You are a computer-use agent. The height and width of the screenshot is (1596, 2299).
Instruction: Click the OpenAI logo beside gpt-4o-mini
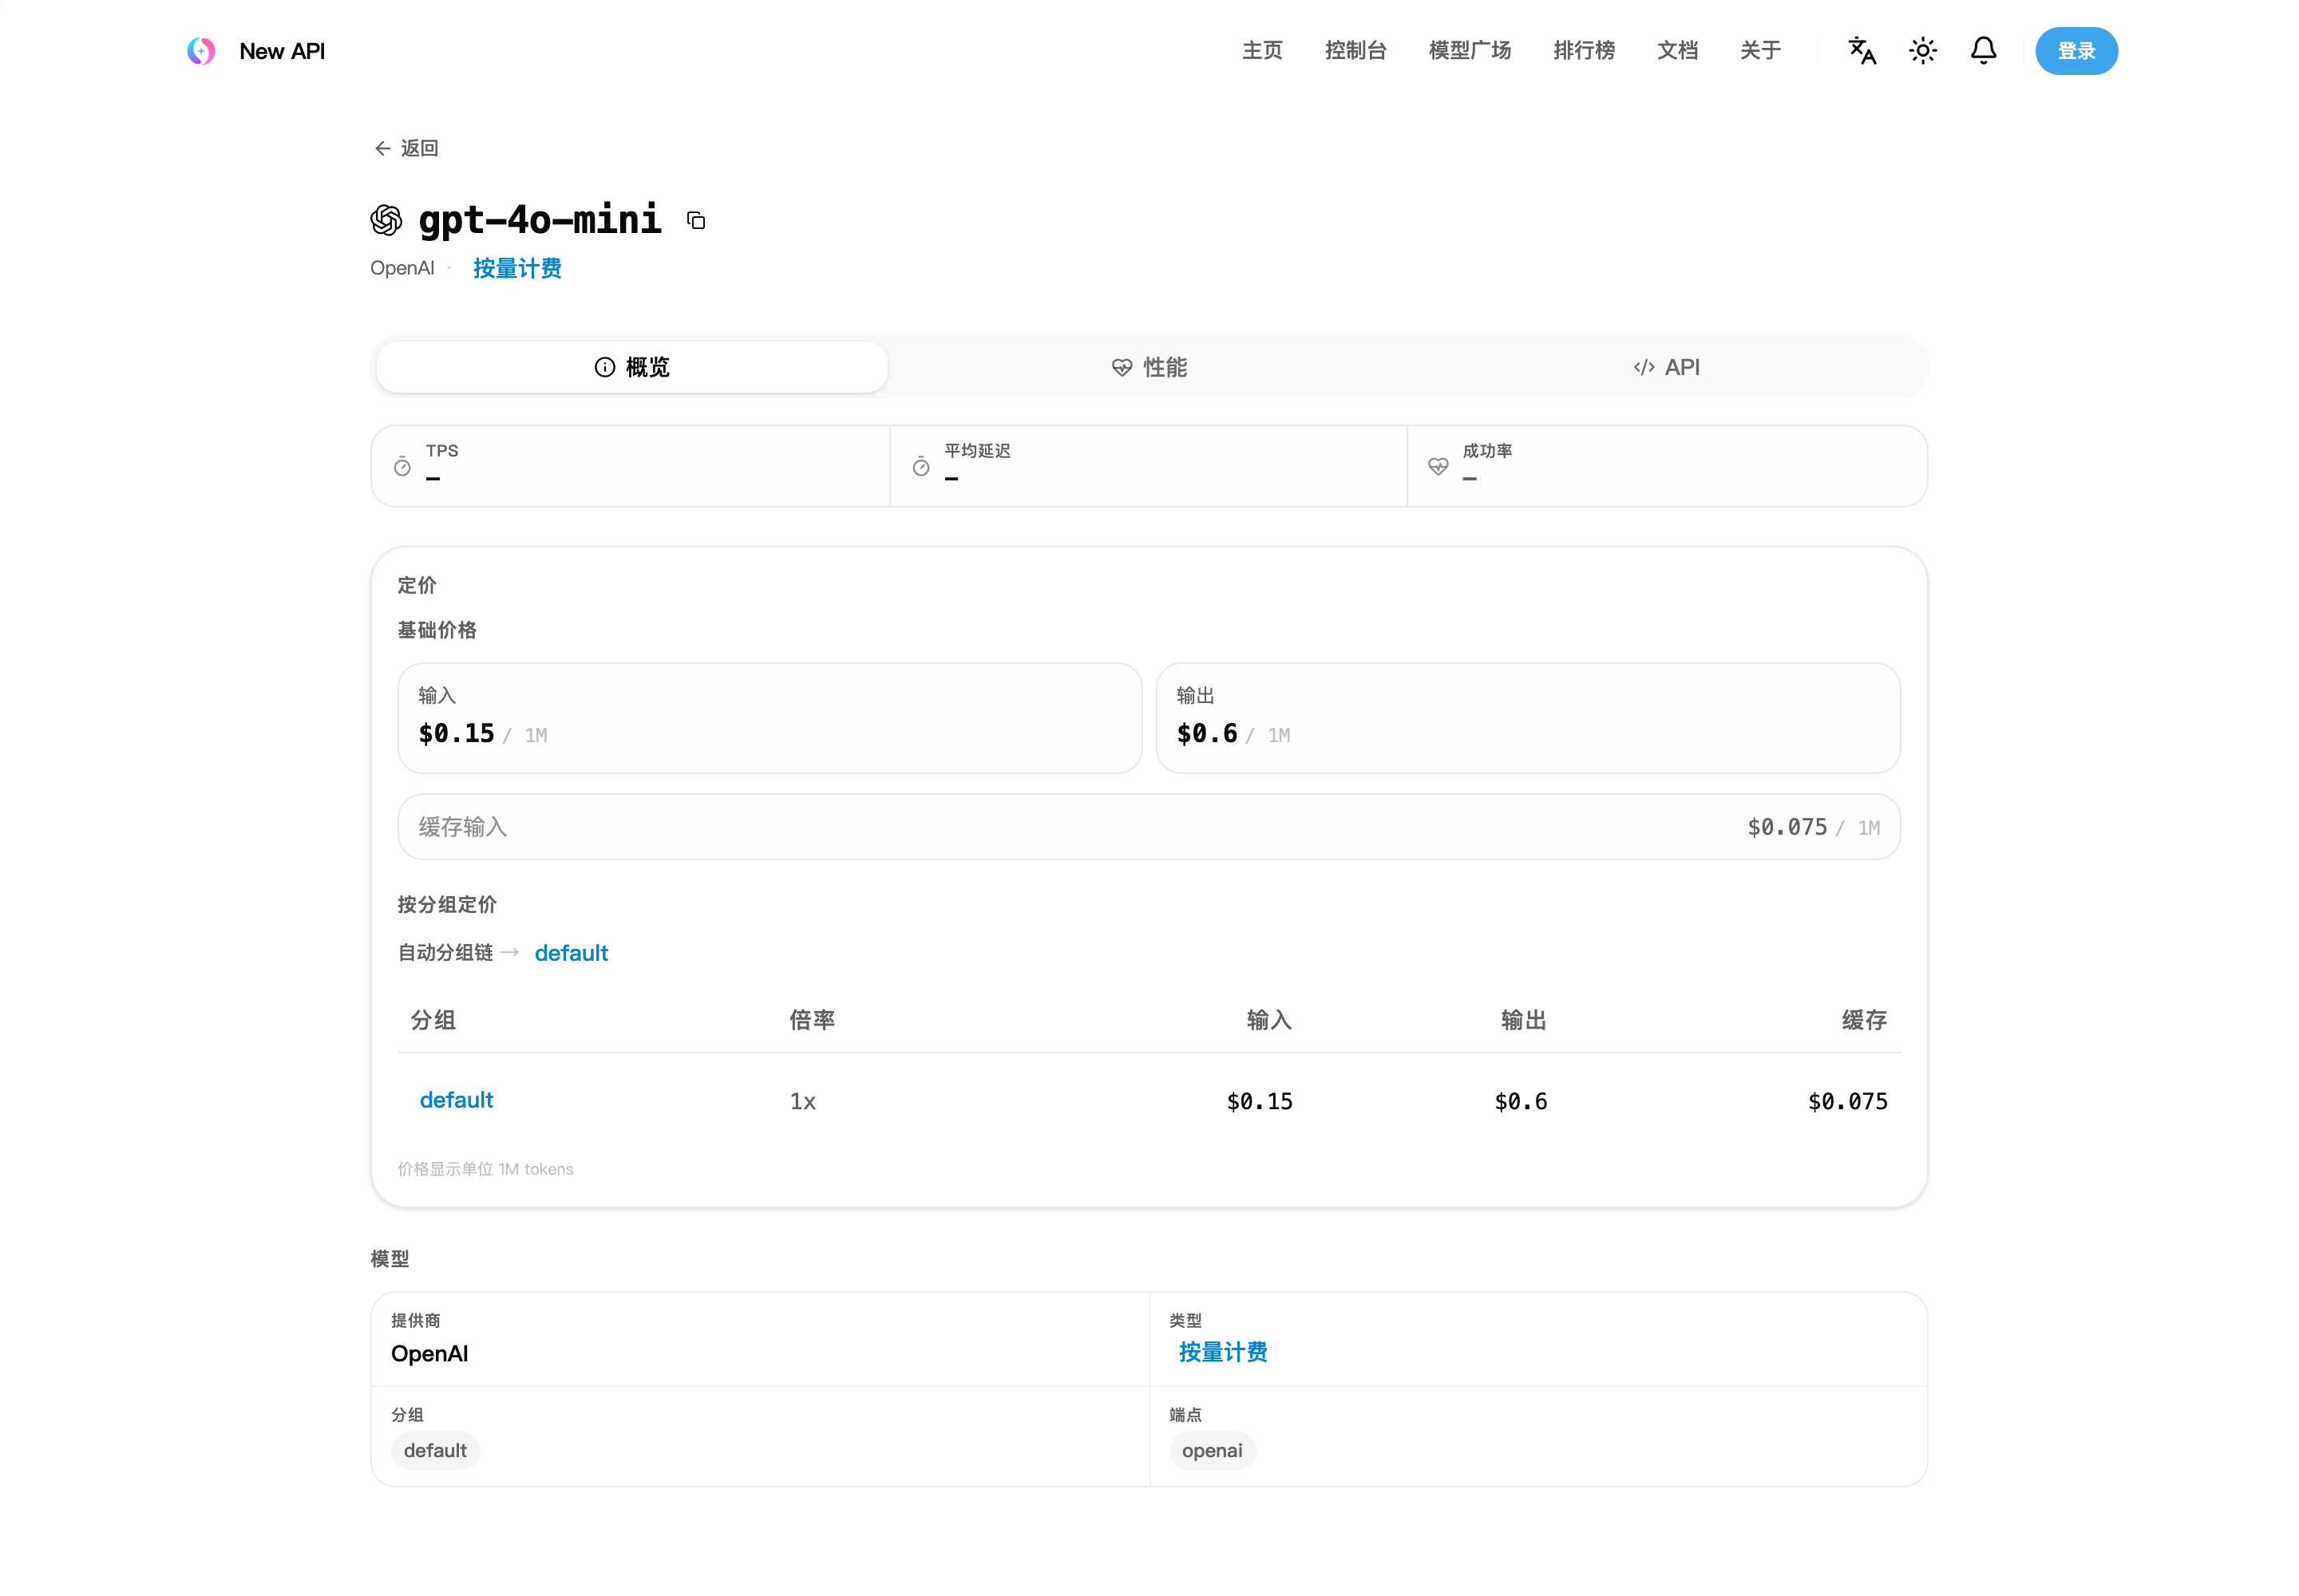(386, 220)
